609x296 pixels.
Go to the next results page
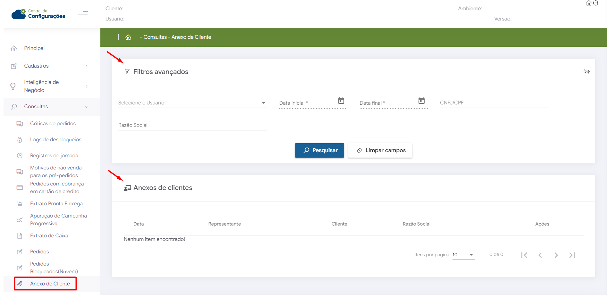556,255
